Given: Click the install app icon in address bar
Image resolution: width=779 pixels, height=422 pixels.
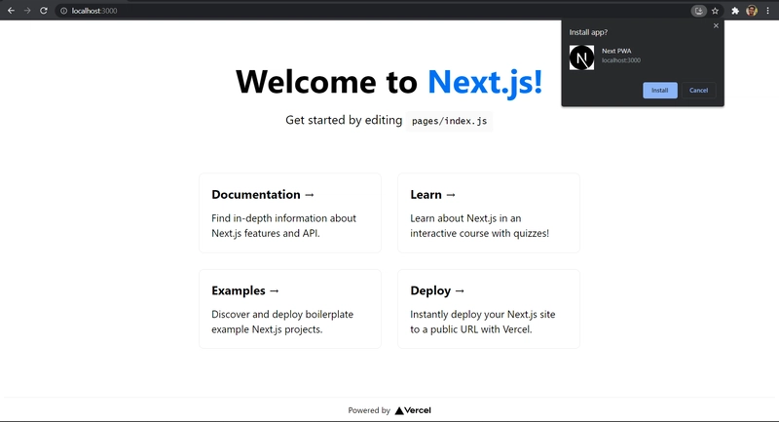Looking at the screenshot, I should click(x=698, y=11).
